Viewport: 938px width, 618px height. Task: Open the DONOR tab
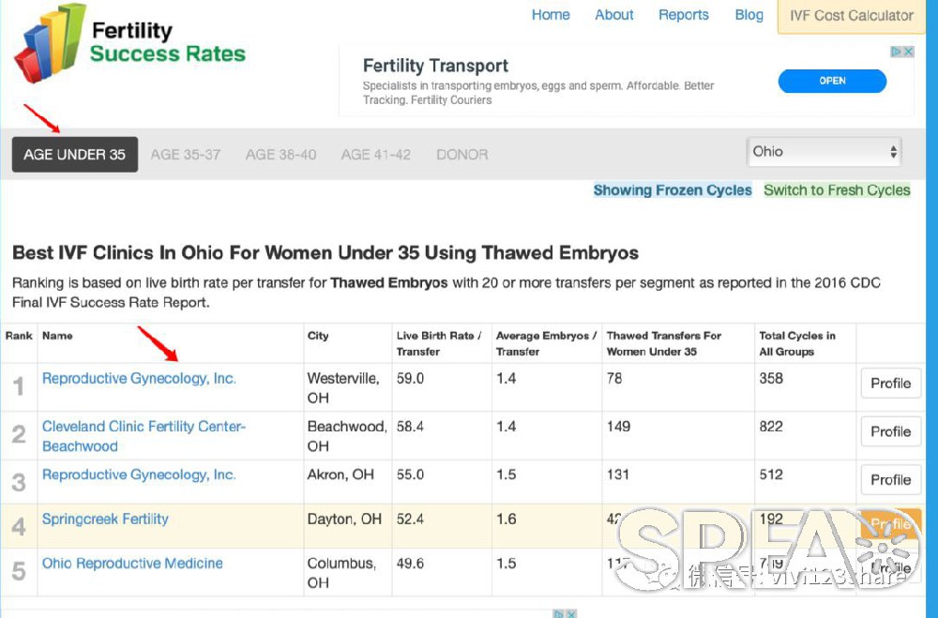pos(461,155)
